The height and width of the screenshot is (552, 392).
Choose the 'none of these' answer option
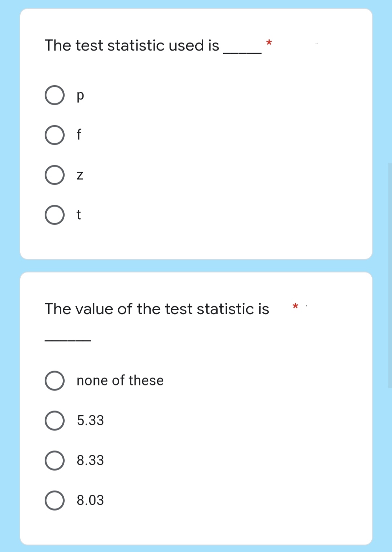click(54, 381)
